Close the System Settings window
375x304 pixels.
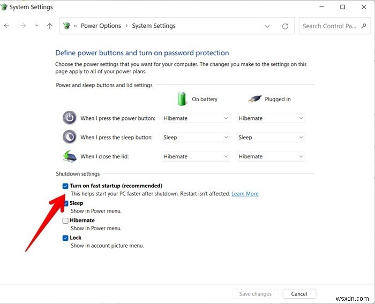[364, 7]
